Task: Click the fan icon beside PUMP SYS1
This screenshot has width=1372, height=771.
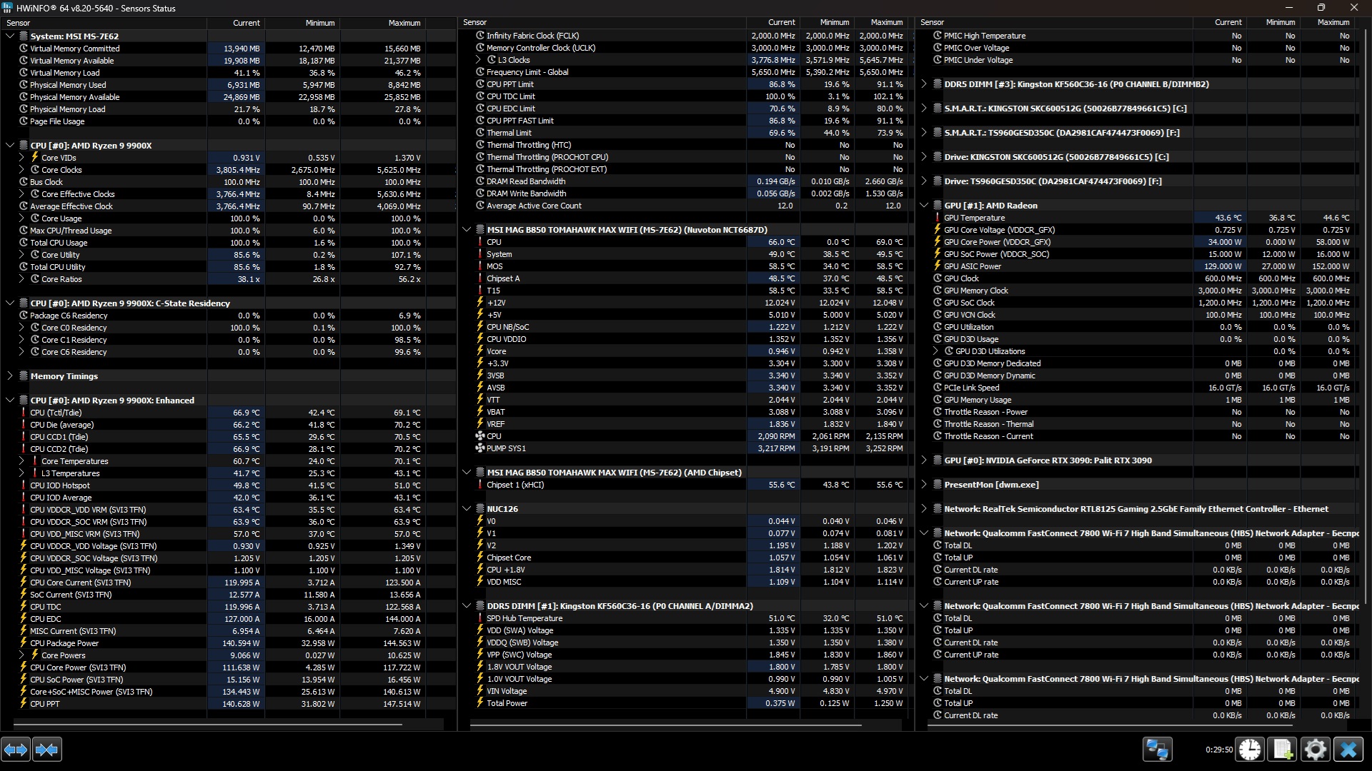Action: (480, 448)
